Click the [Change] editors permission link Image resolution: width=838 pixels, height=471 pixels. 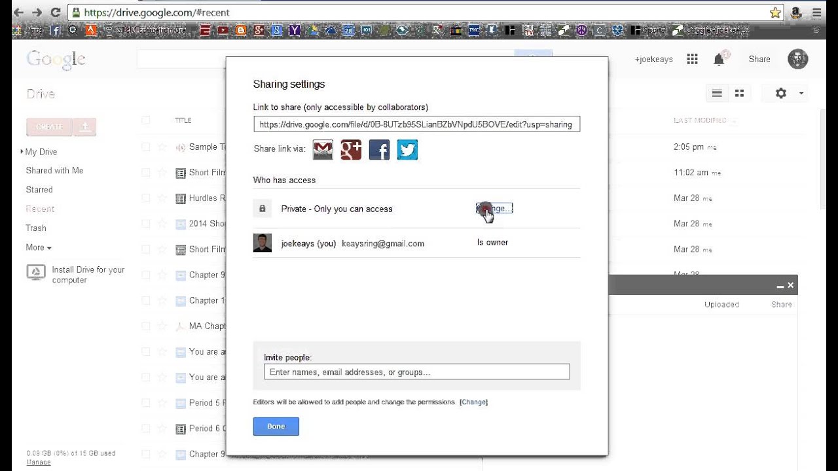click(473, 402)
